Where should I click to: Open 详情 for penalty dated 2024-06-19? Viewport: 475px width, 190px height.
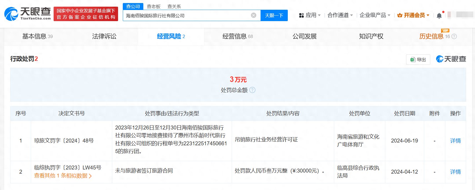click(x=455, y=141)
